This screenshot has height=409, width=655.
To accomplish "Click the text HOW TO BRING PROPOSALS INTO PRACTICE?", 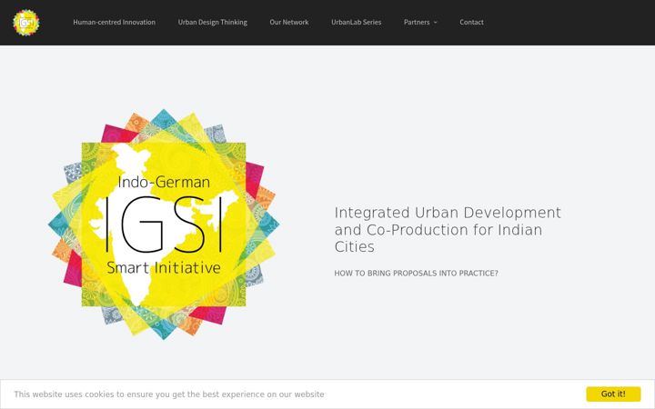I will (416, 274).
